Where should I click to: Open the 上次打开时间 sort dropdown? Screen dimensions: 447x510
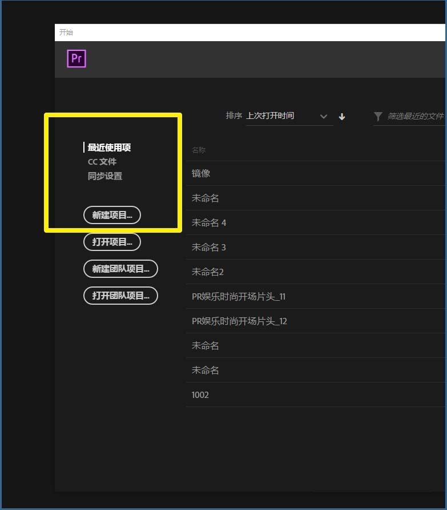coord(289,116)
